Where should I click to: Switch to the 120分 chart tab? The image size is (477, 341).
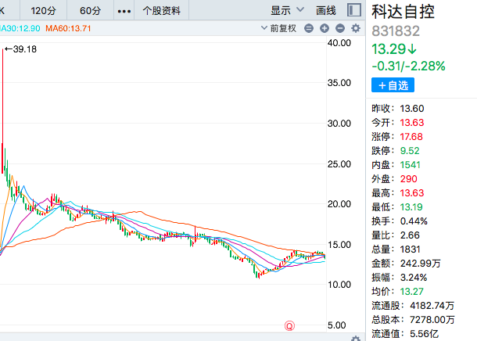[43, 11]
